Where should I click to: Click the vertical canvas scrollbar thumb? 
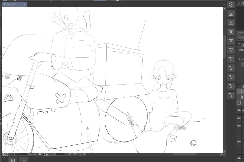click(224, 47)
